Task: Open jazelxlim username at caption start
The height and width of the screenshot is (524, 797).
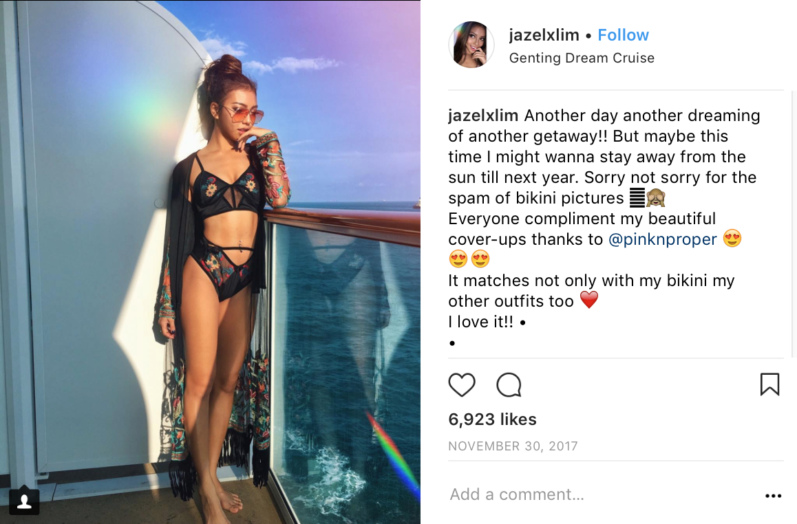Action: pyautogui.click(x=483, y=116)
